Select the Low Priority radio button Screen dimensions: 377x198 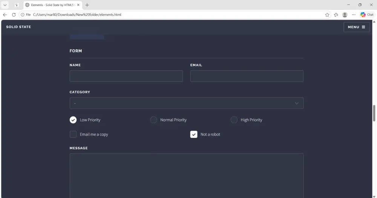[73, 120]
